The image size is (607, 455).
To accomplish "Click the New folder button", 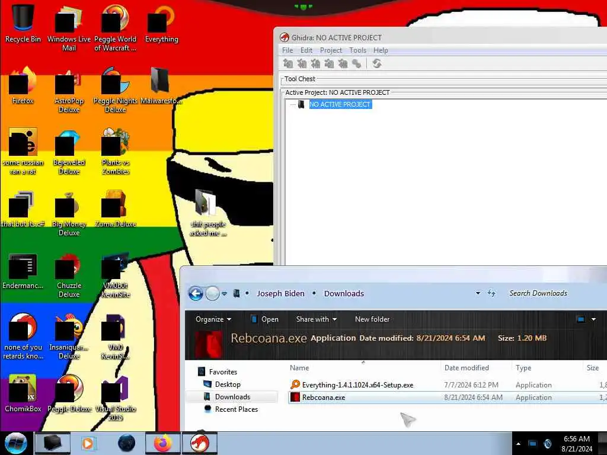I will point(372,319).
